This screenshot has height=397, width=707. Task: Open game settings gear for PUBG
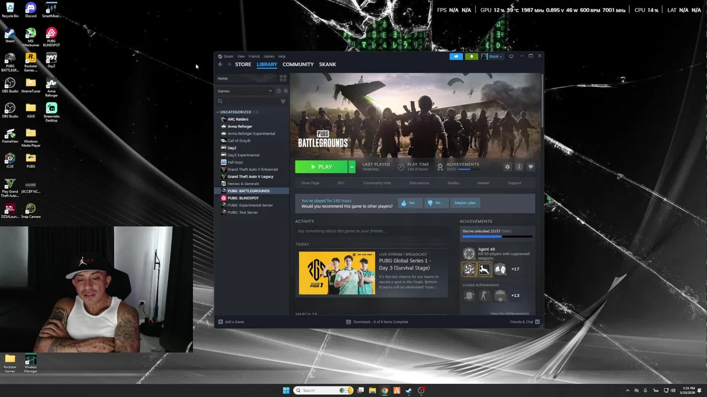pyautogui.click(x=508, y=167)
